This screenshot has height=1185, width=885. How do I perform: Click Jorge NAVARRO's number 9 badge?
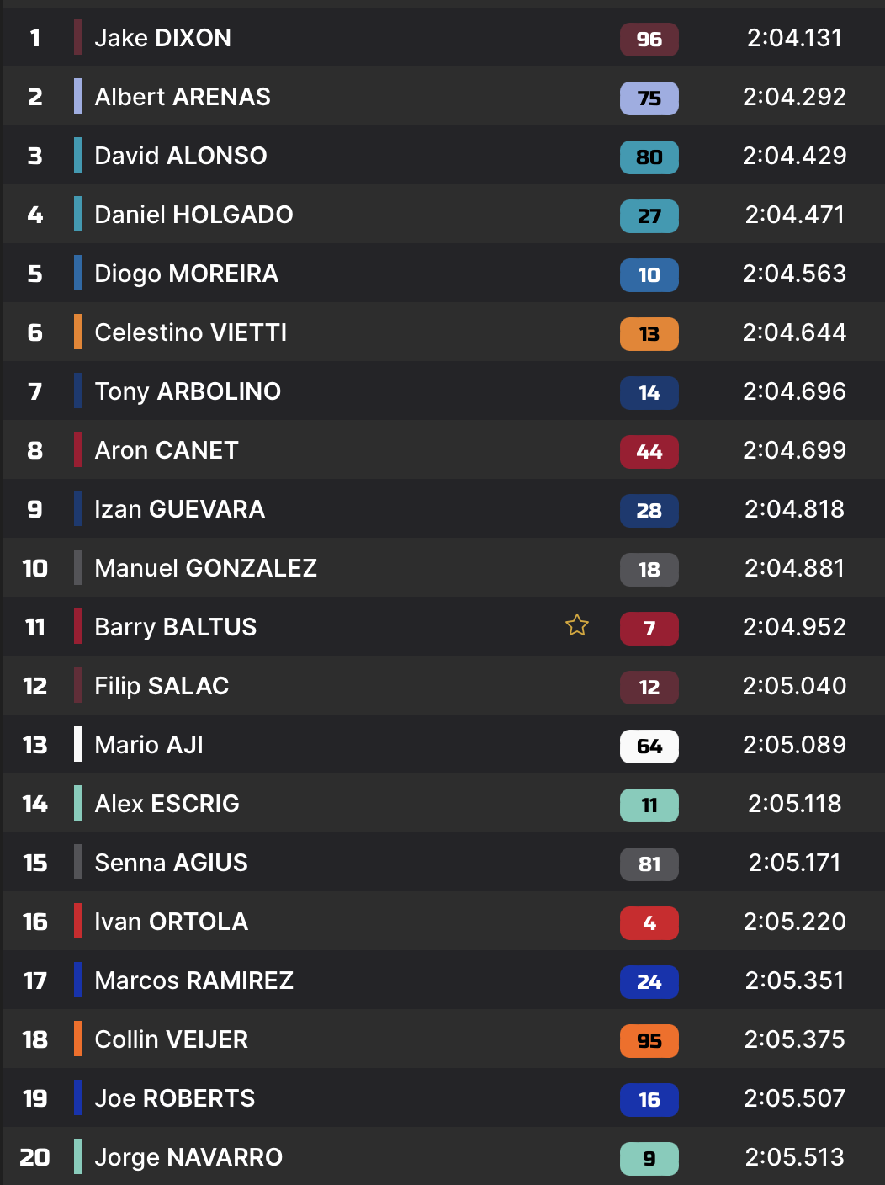click(649, 1158)
